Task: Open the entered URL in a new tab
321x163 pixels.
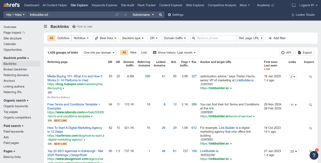Action: 117,15
